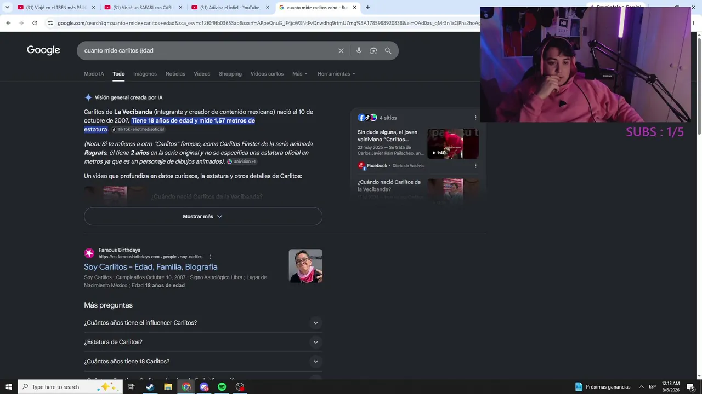Open a new browser tab
The height and width of the screenshot is (394, 702).
click(367, 8)
